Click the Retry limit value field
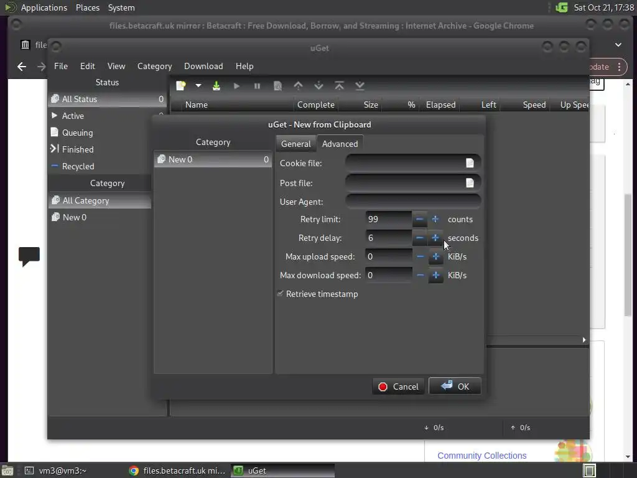637x478 pixels. point(388,220)
